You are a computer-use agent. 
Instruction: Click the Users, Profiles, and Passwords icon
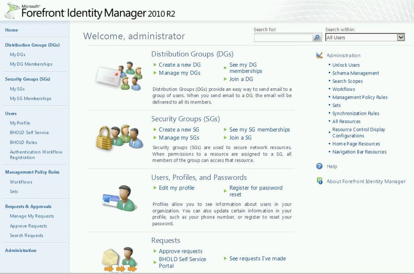119,198
